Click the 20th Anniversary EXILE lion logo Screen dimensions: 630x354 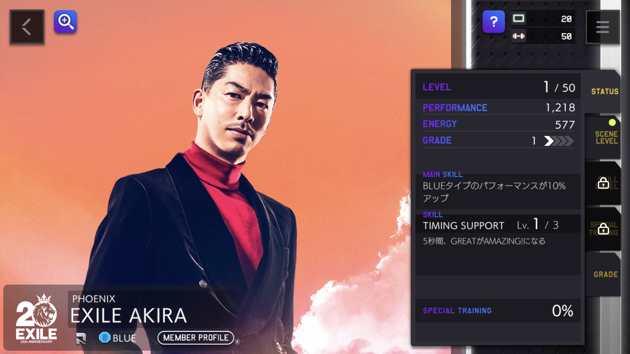37,318
